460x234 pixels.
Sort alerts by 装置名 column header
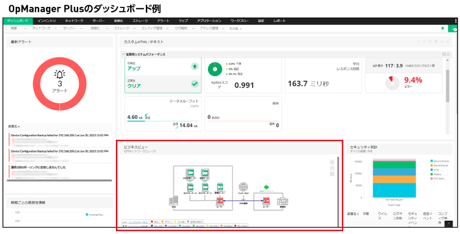[x=14, y=127]
